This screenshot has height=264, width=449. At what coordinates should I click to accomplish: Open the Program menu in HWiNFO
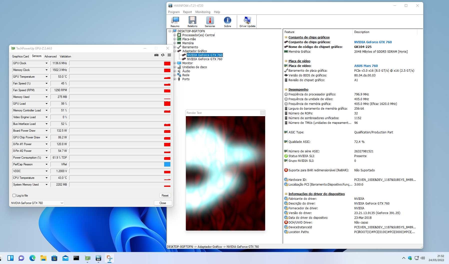[174, 12]
